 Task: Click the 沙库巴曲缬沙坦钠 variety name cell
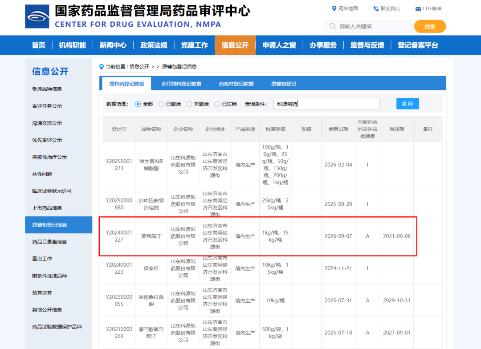pos(151,204)
